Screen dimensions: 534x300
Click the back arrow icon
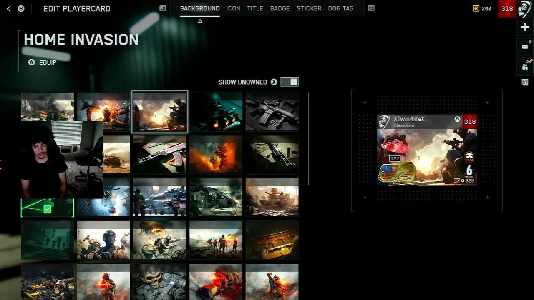[8, 8]
